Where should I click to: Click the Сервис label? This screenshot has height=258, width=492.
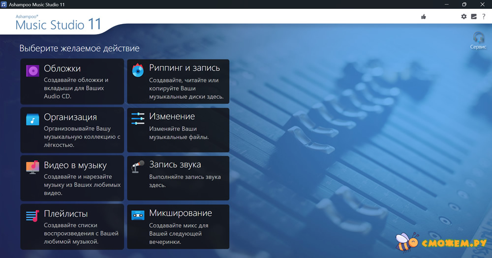point(478,47)
